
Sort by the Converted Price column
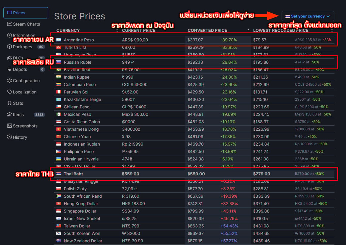click(207, 30)
